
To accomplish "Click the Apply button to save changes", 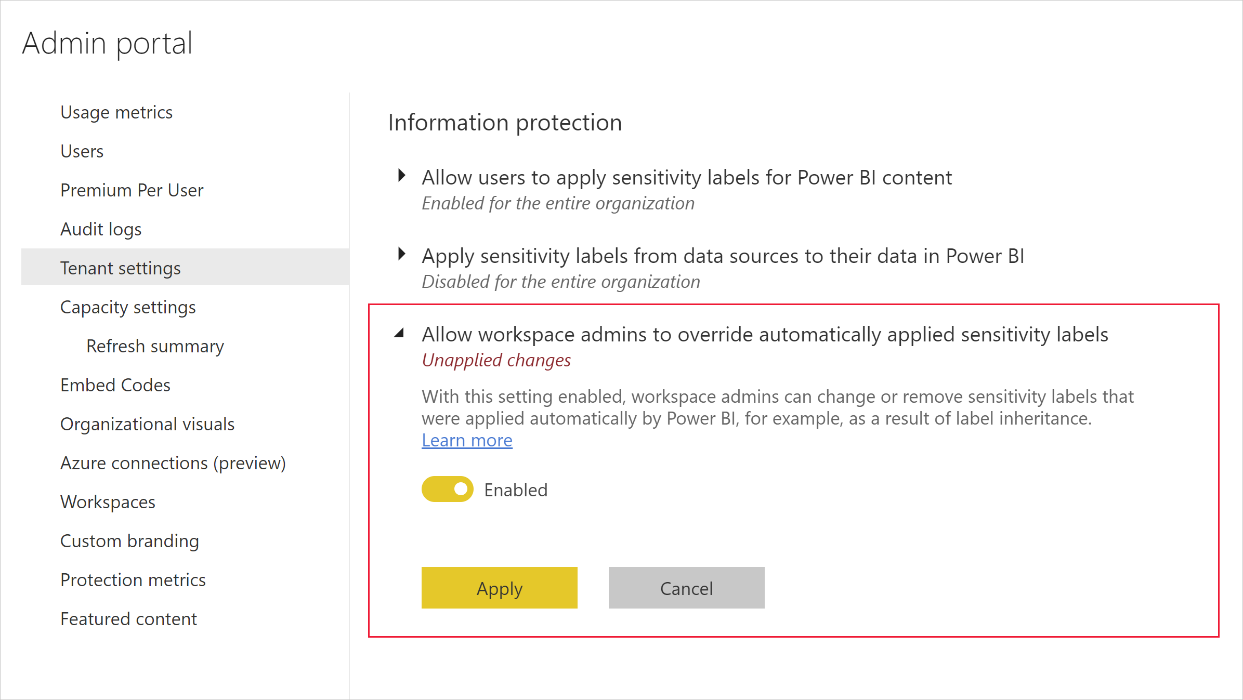I will coord(500,587).
